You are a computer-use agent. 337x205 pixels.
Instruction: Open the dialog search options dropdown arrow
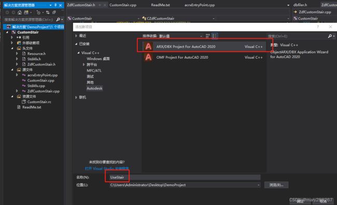pyautogui.click(x=334, y=36)
